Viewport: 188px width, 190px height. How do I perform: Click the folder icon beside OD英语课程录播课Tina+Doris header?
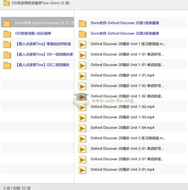click(7, 3)
